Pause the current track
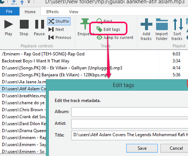The width and height of the screenshot is (188, 156). coord(39,24)
